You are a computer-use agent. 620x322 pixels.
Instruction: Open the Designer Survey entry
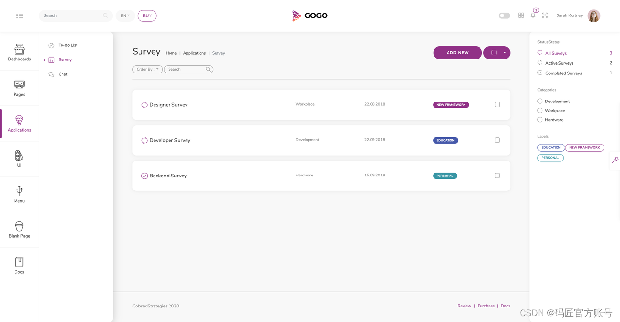coord(169,105)
